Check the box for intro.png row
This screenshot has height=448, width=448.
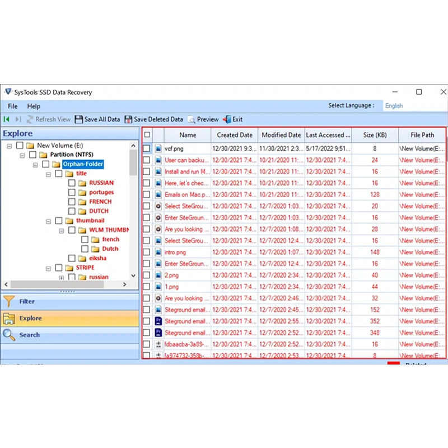point(147,252)
